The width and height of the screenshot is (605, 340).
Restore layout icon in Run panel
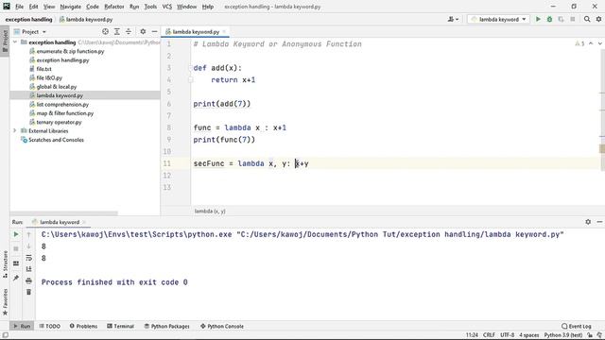tap(16, 263)
